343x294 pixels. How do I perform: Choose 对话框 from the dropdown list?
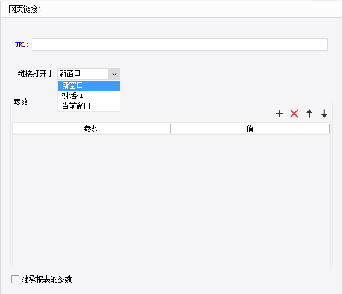pos(88,96)
